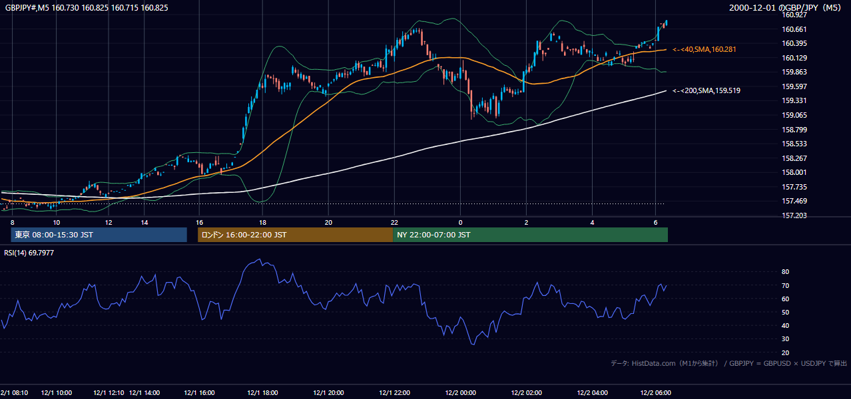Click price axis value 160.927

(795, 15)
